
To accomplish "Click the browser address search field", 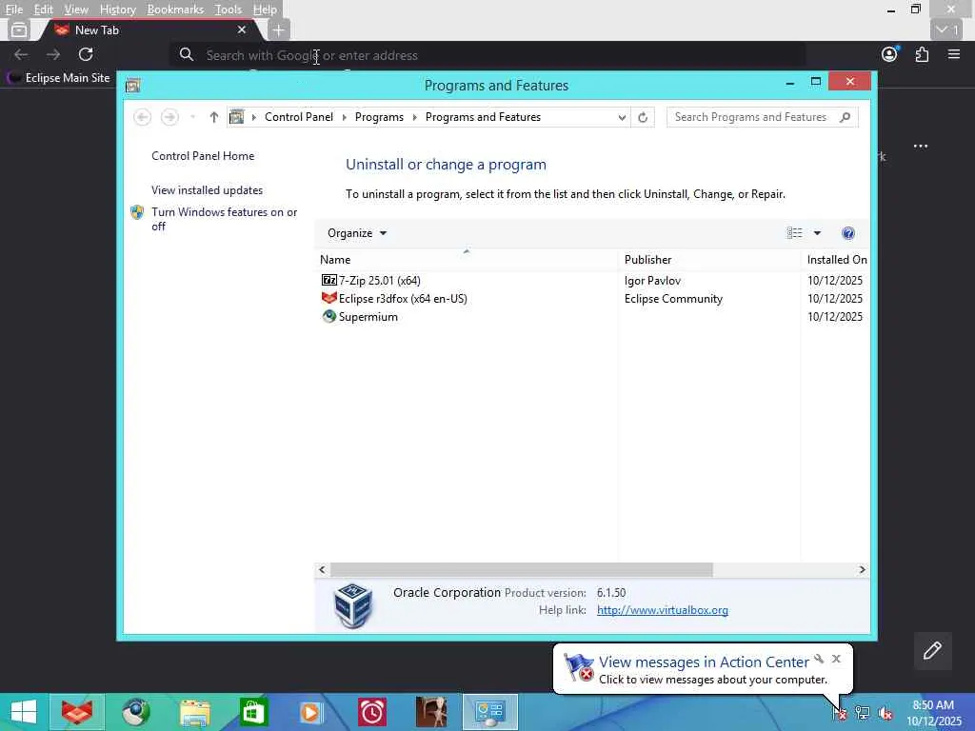I will [x=488, y=55].
